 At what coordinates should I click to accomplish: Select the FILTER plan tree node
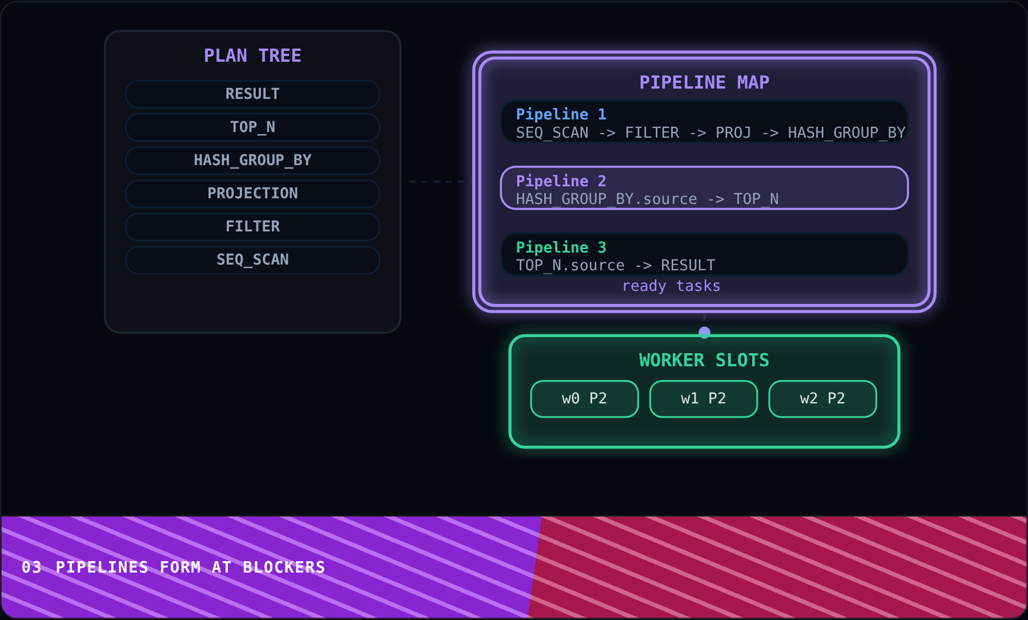[252, 226]
